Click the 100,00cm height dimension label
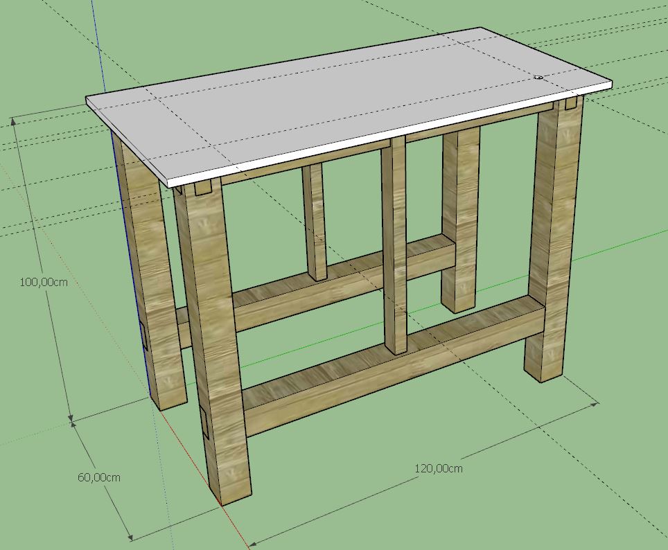 (44, 282)
